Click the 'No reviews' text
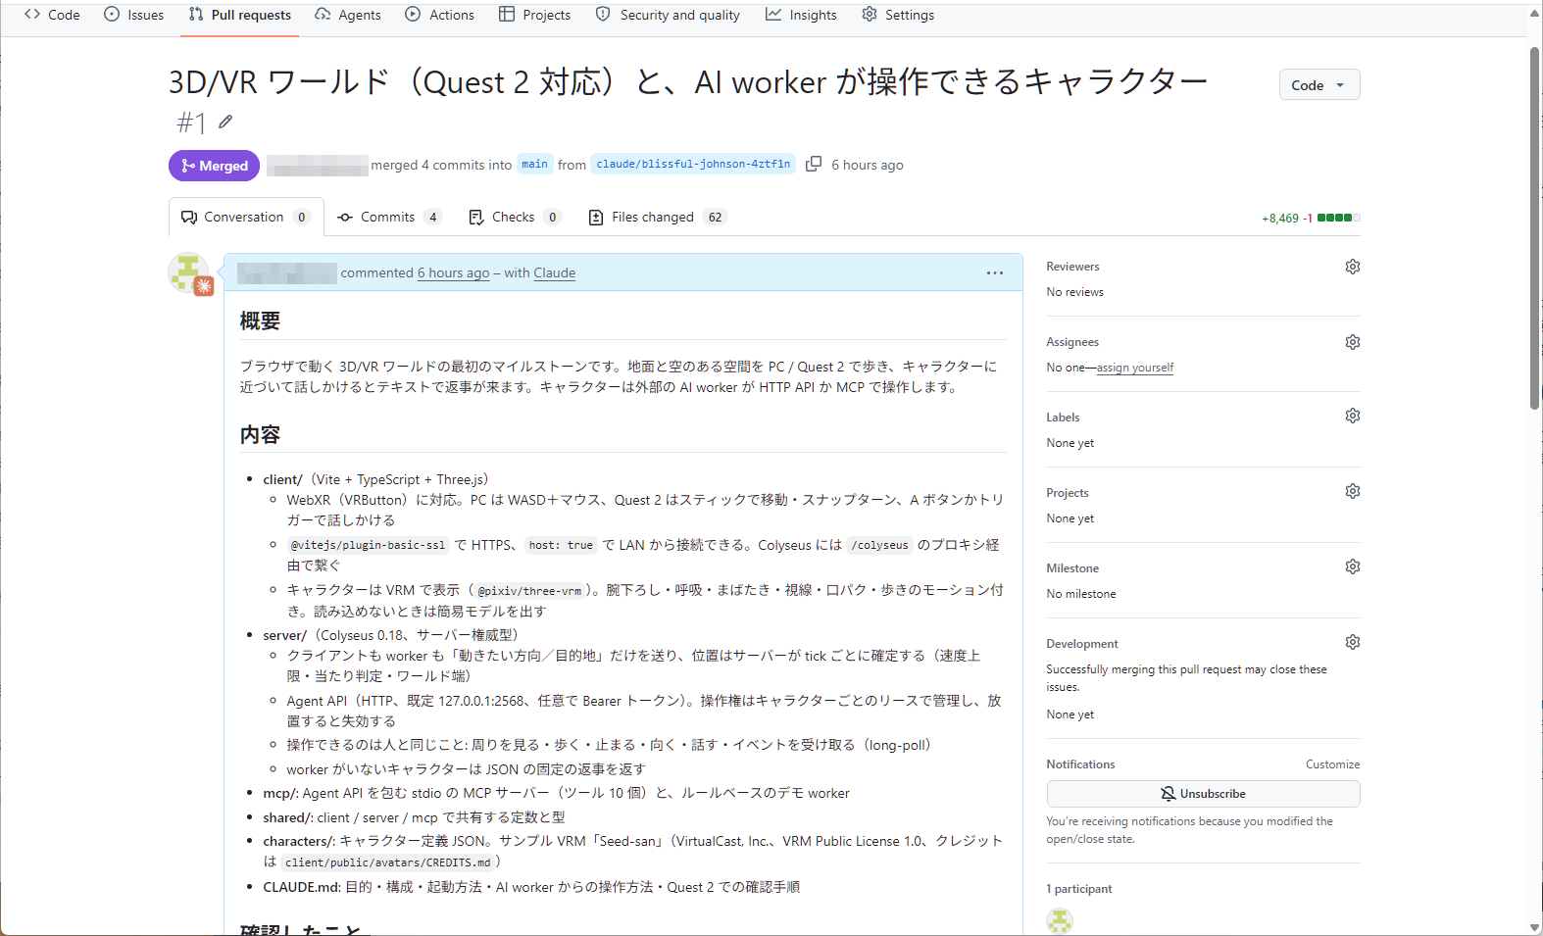The width and height of the screenshot is (1543, 936). coord(1074,292)
